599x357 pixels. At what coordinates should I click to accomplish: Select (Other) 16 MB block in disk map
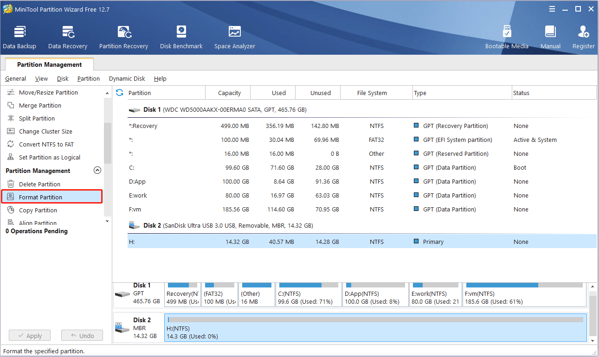click(x=257, y=294)
